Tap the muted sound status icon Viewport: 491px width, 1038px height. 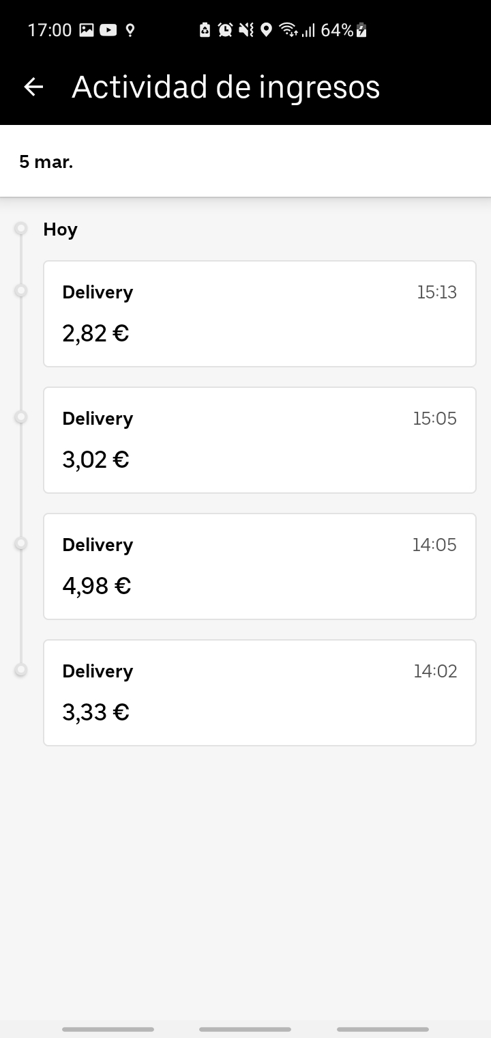(246, 30)
